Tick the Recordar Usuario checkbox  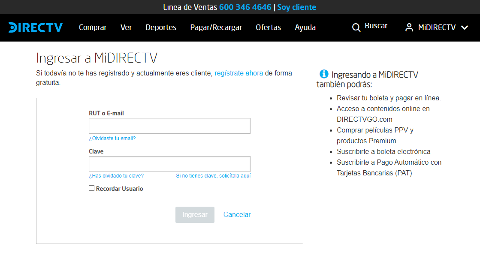pyautogui.click(x=91, y=188)
